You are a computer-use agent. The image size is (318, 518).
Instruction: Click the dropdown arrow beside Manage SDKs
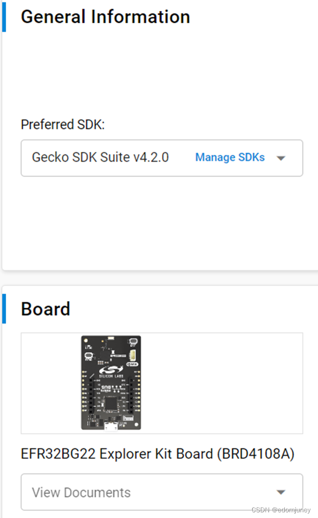coord(281,158)
